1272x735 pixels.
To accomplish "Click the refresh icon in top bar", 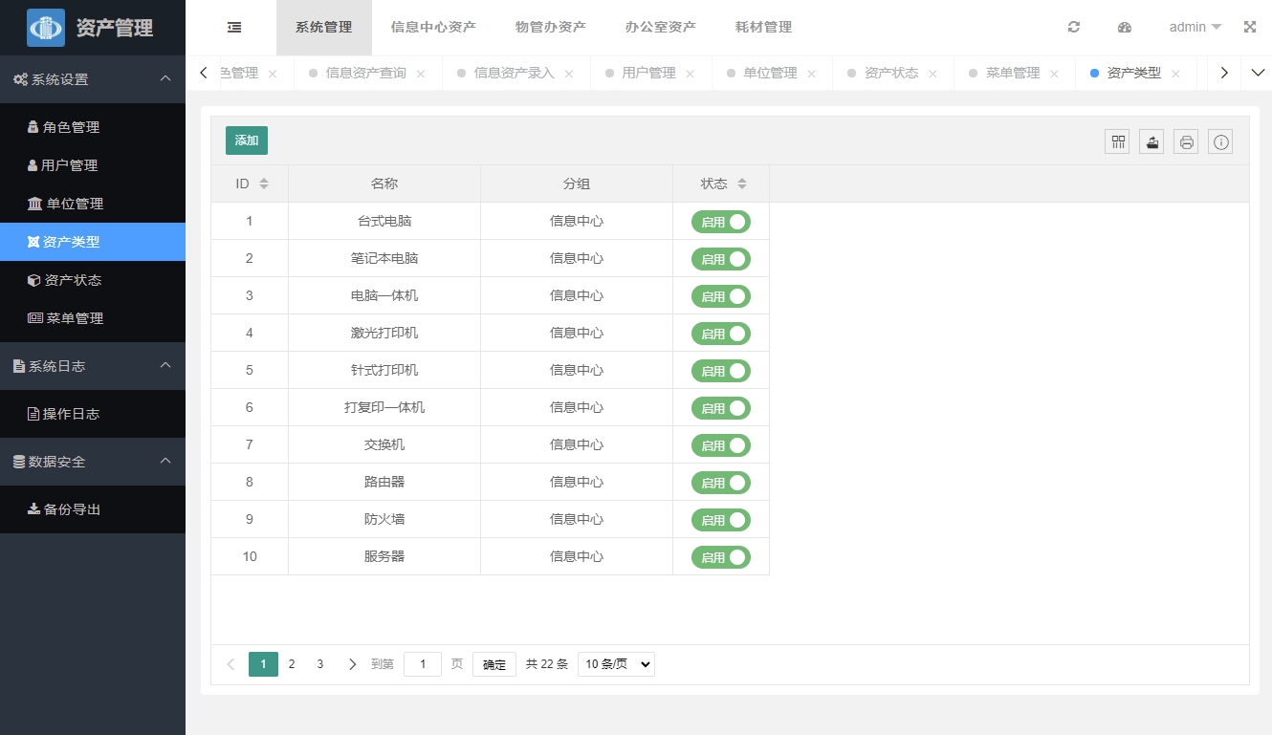I will [x=1074, y=28].
